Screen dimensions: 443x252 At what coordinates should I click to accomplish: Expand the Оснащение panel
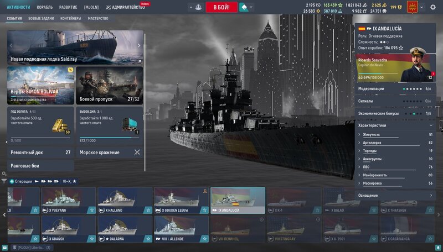click(395, 195)
